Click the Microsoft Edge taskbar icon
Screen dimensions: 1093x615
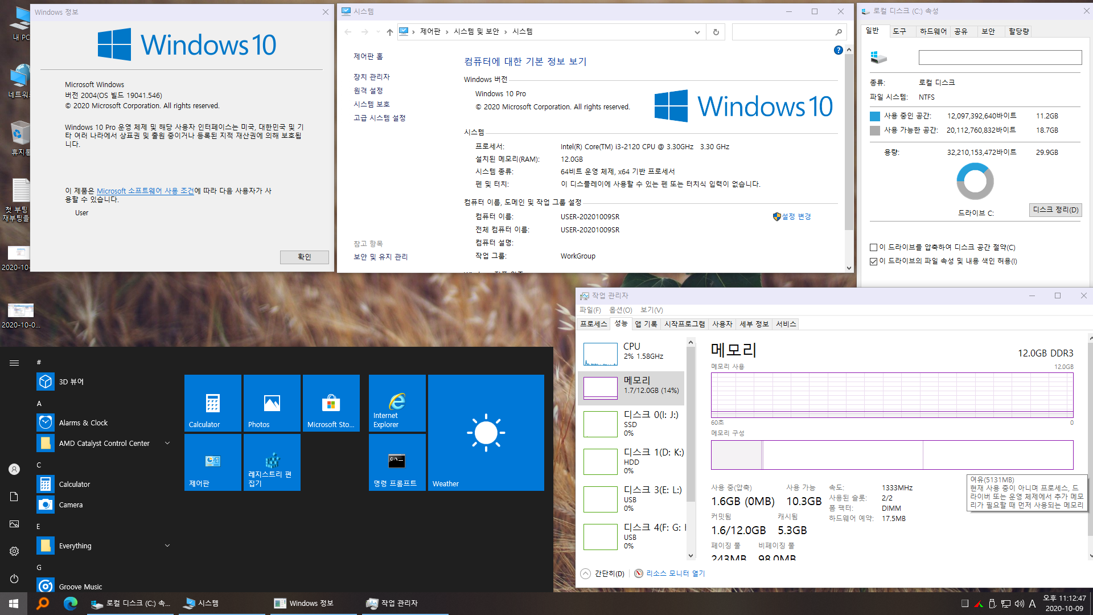click(x=71, y=603)
